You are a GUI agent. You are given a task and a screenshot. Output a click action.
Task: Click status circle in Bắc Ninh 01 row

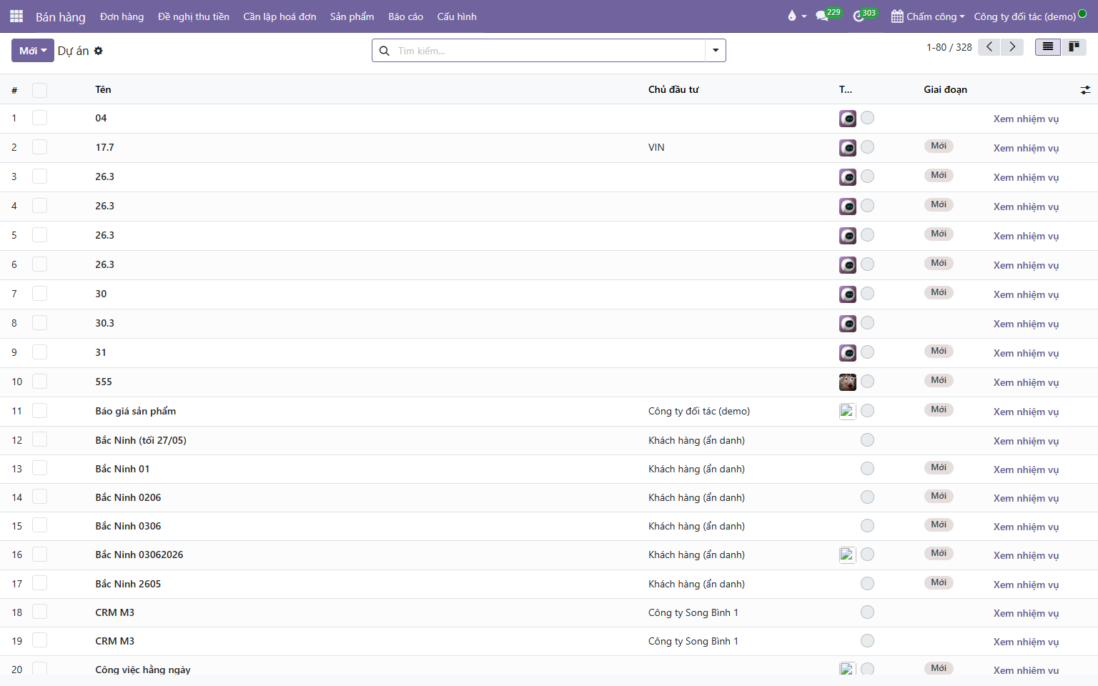(x=867, y=468)
